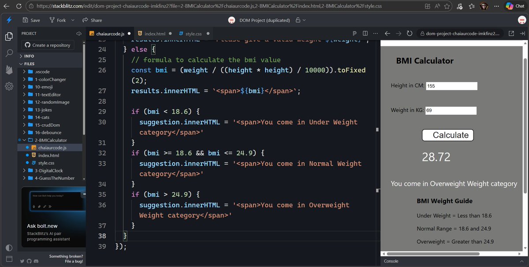Image resolution: width=529 pixels, height=267 pixels.
Task: Share the project
Action: [x=92, y=20]
